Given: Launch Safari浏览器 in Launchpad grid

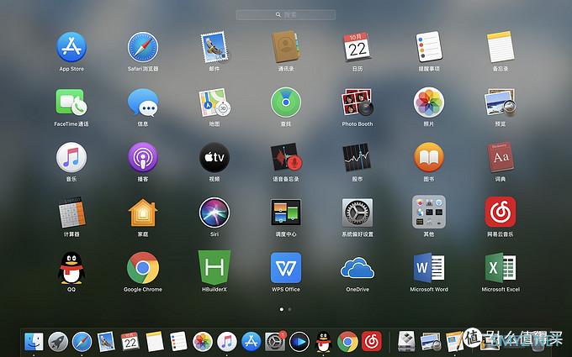Looking at the screenshot, I should [x=143, y=47].
